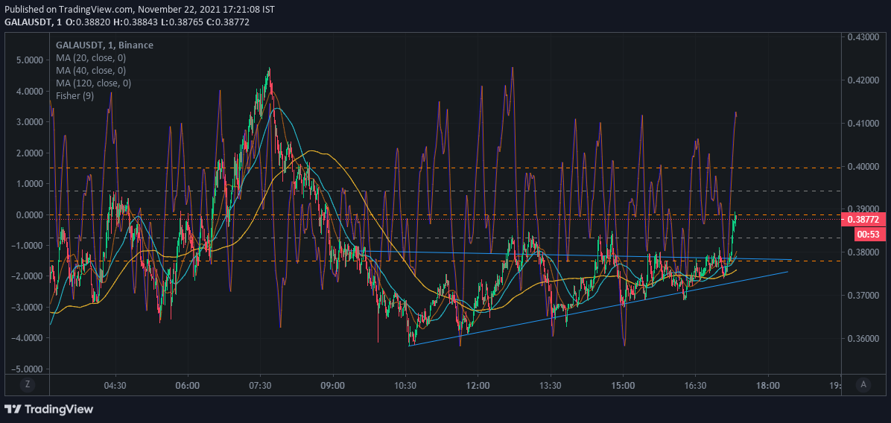Select the MA (40, close, 0) indicator label
This screenshot has height=423, width=891.
click(91, 71)
